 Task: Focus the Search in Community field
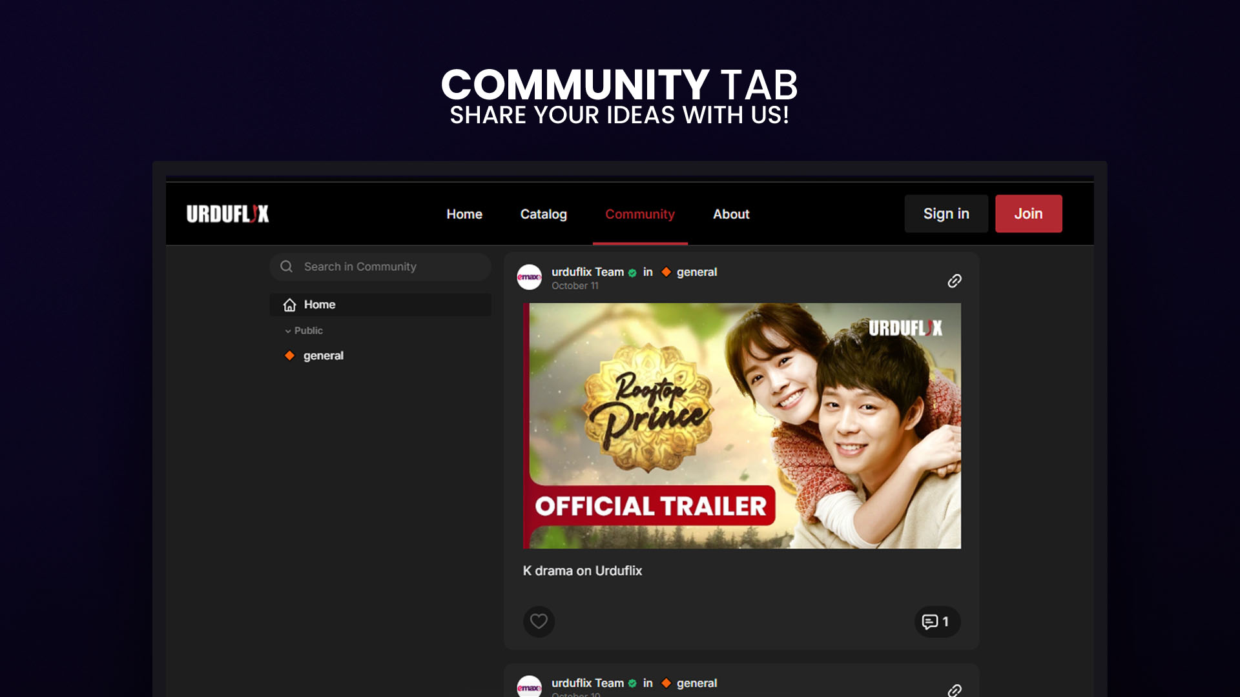[x=380, y=267]
